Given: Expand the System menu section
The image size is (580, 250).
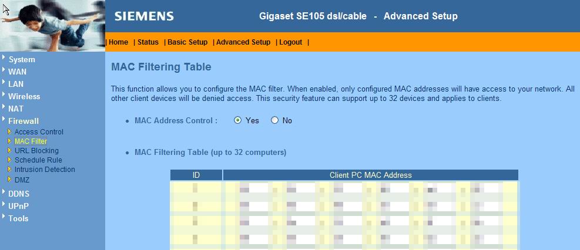Looking at the screenshot, I should coord(22,59).
